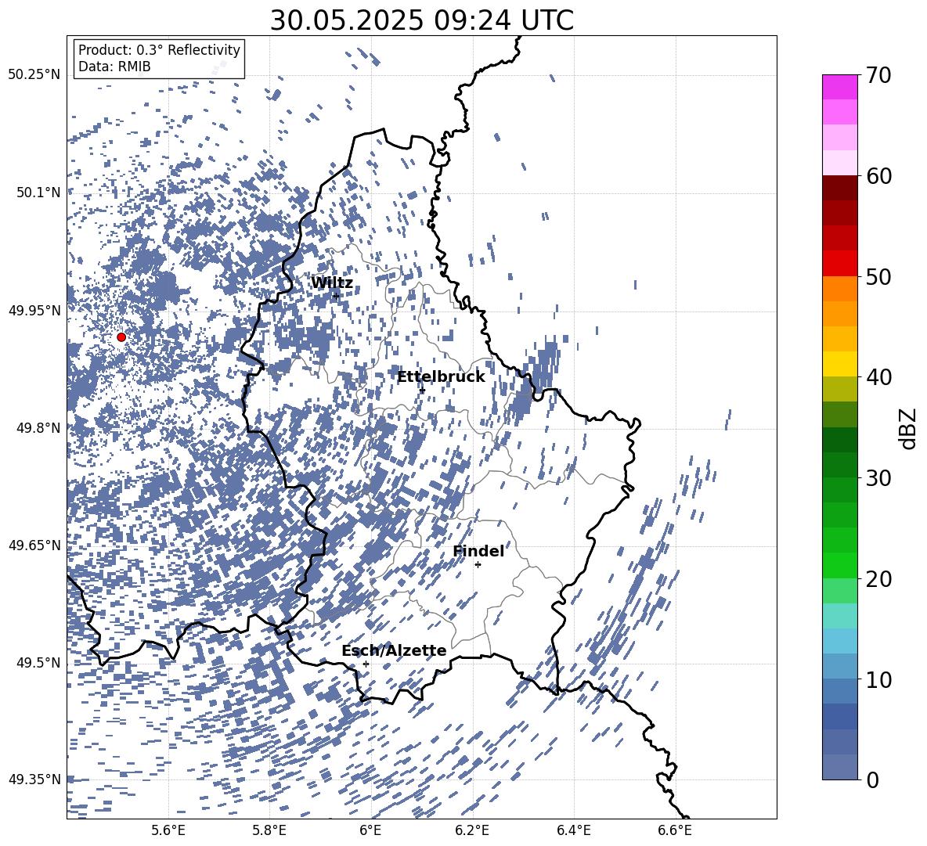Screen dimensions: 927x846
Task: Click the yellow colorbar segment above 40
Action: pyautogui.click(x=840, y=364)
